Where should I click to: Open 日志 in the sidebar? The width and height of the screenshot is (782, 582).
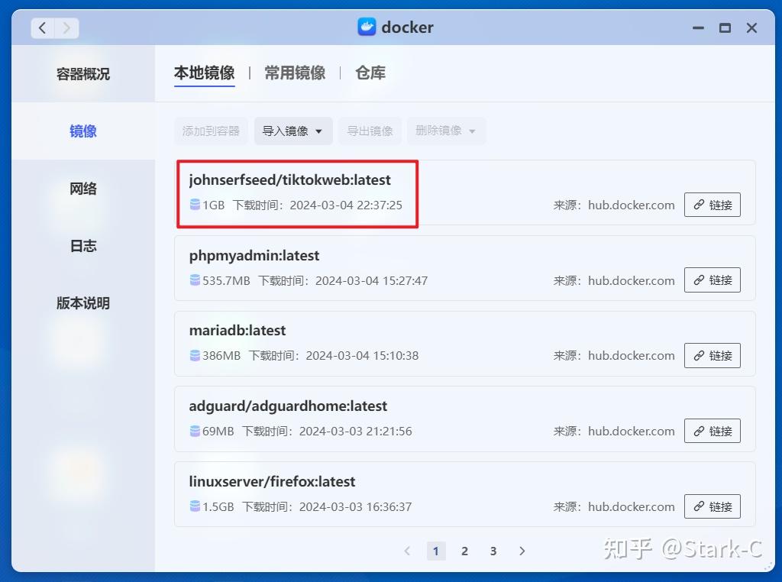coord(83,246)
